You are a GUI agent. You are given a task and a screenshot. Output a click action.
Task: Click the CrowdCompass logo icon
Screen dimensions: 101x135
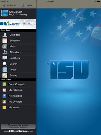click(10, 131)
